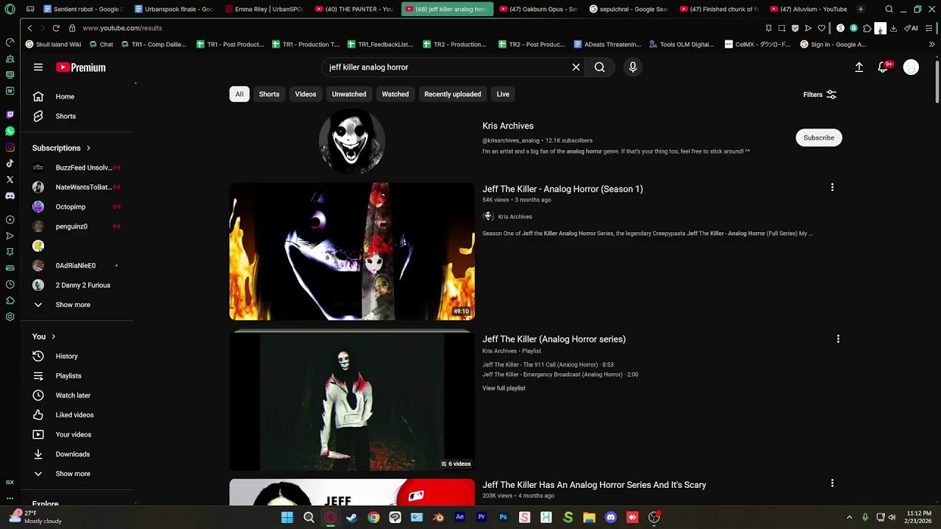
Task: Open Steam from the Windows taskbar
Action: click(x=352, y=517)
